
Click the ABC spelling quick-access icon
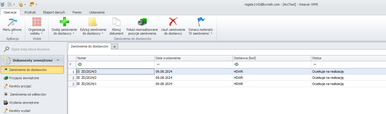pos(32,4)
